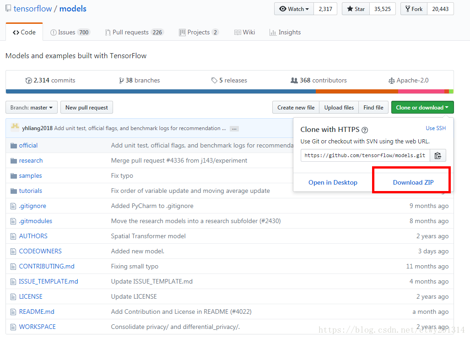View Apache-2.0 license
This screenshot has width=470, height=339.
408,81
